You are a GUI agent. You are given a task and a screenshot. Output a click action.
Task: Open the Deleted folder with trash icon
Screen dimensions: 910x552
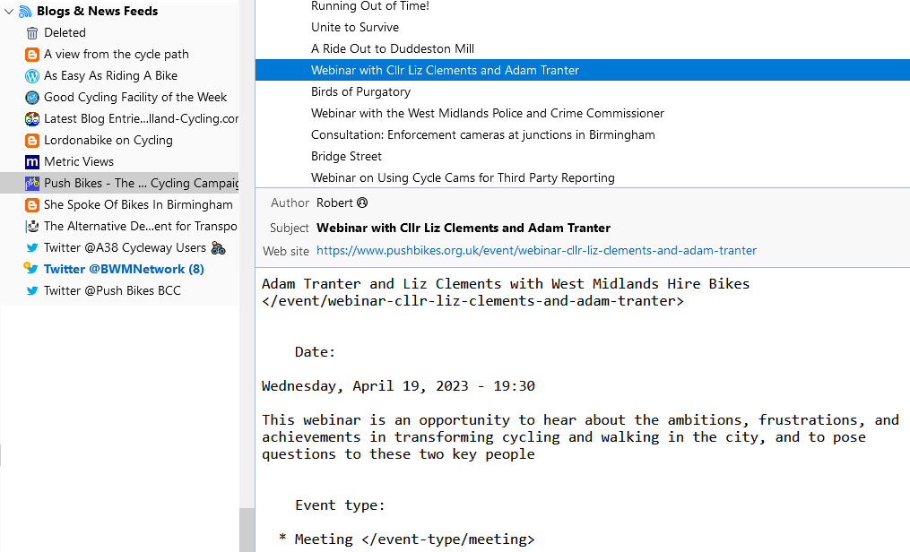click(x=32, y=32)
